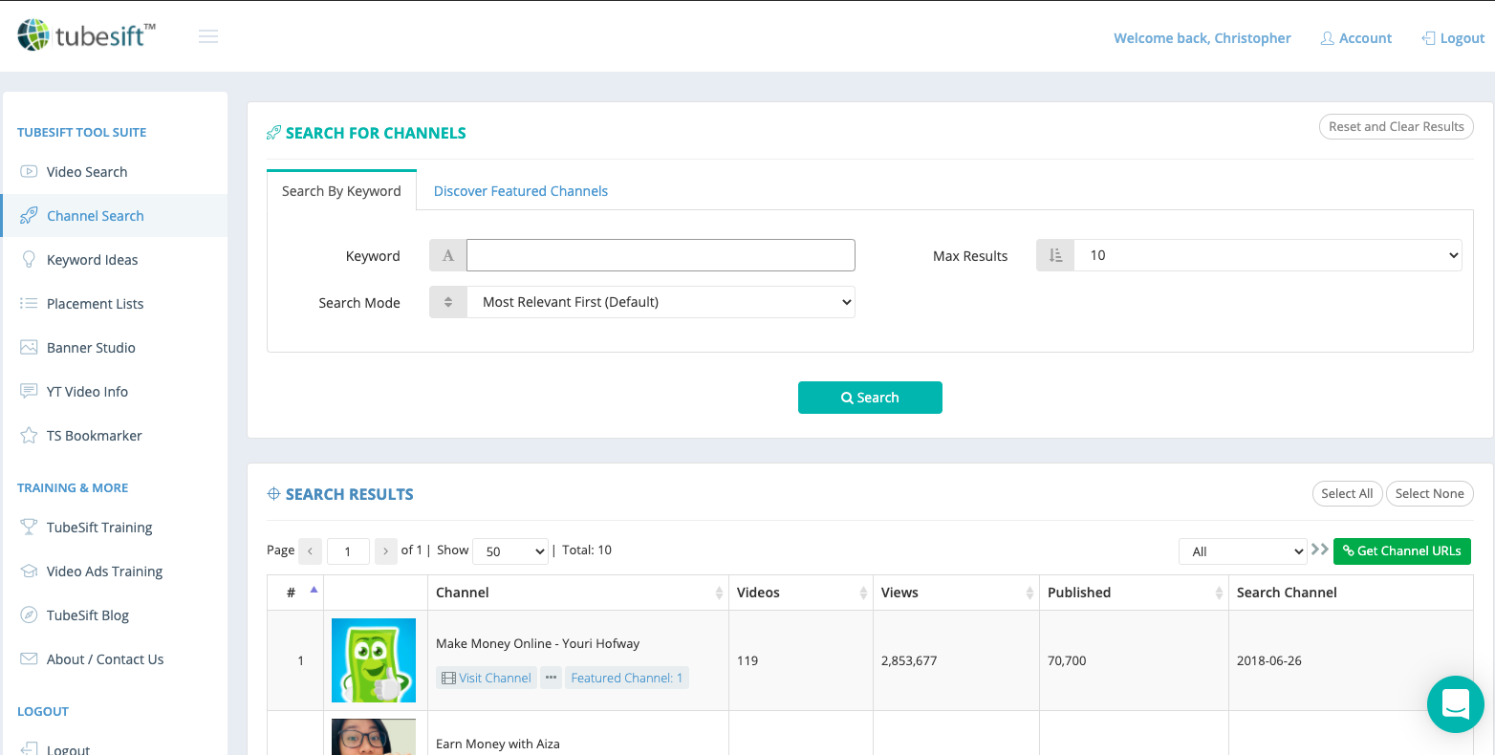Open the Keyword Ideas tool
This screenshot has width=1495, height=755.
pyautogui.click(x=92, y=259)
